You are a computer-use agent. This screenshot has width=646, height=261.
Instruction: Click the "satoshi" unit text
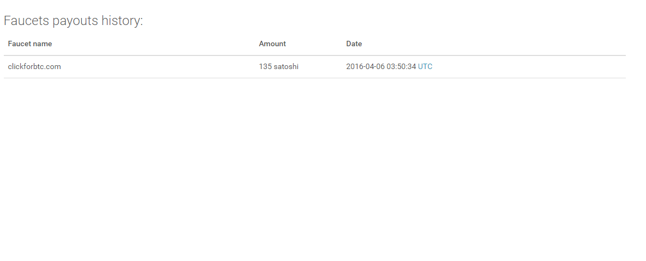tap(286, 67)
